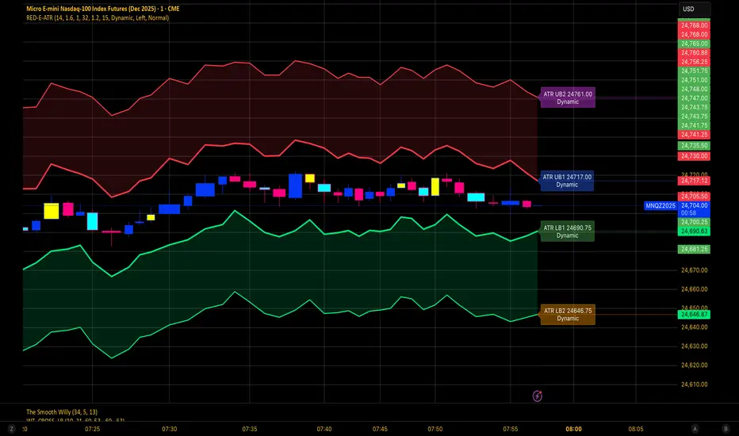Click the ATR LB1 24690.75 label
Screen dimensions: 739x436
(x=568, y=231)
